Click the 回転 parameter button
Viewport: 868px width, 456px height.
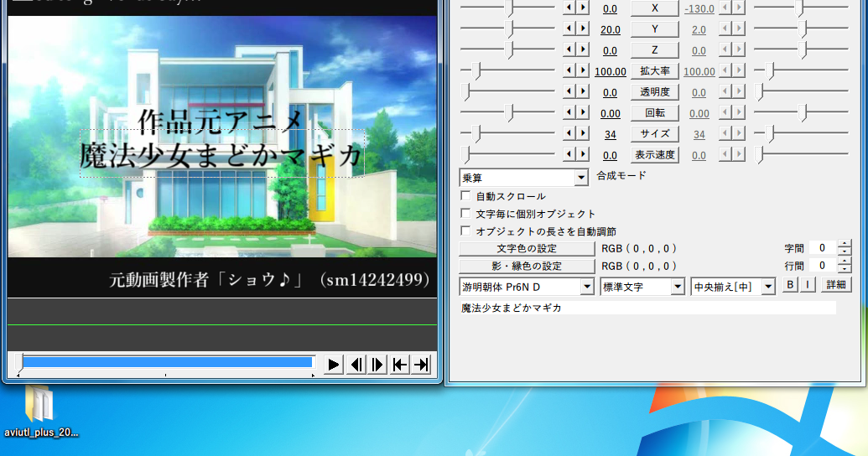click(x=655, y=113)
